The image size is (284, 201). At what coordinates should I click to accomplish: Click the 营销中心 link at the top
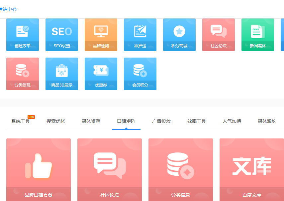(8, 9)
